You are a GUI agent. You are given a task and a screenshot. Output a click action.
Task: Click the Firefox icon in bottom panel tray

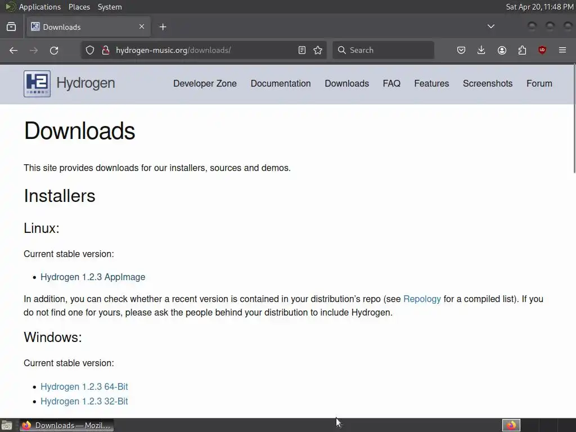coord(511,425)
